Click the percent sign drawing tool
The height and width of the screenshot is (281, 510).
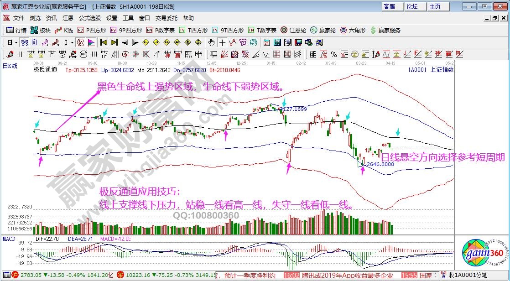tap(334, 54)
